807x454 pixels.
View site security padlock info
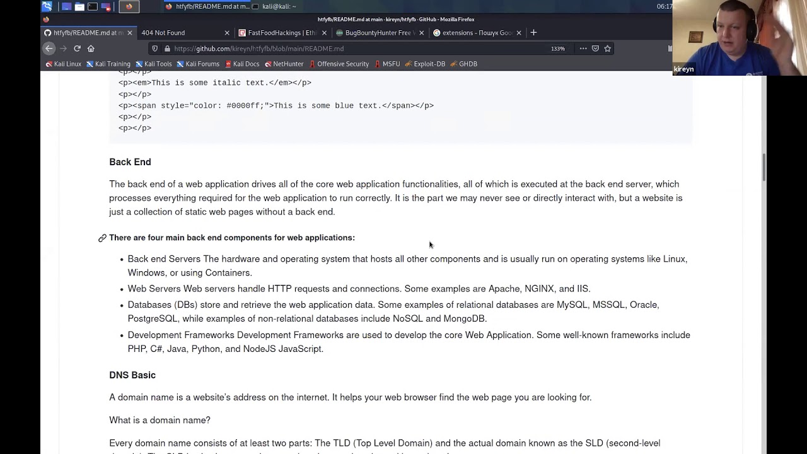pos(167,49)
